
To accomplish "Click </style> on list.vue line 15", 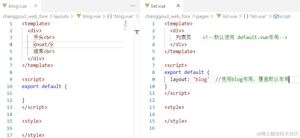I will 176,121.
